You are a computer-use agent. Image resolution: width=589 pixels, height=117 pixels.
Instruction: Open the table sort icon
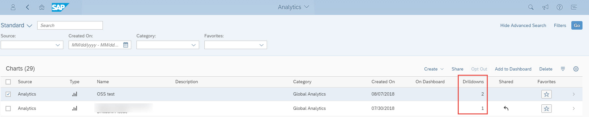(x=563, y=69)
